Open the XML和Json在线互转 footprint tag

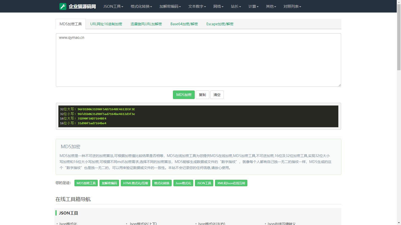click(231, 183)
